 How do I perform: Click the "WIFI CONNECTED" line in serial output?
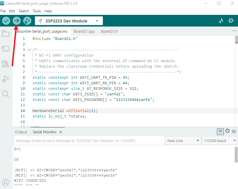[x=30, y=181]
